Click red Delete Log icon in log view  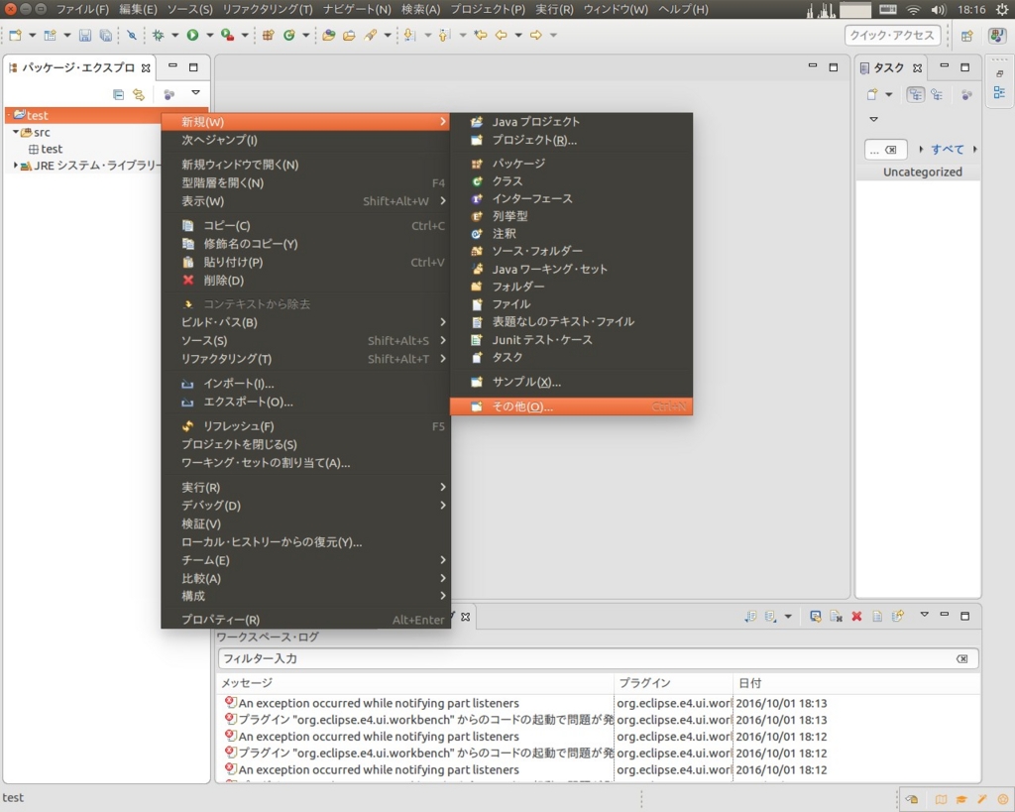(x=856, y=617)
